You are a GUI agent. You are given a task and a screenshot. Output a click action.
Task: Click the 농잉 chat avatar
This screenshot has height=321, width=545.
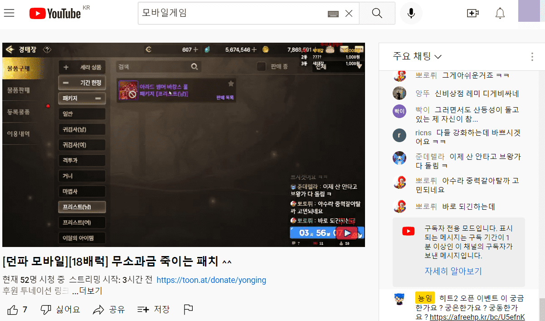pyautogui.click(x=399, y=299)
